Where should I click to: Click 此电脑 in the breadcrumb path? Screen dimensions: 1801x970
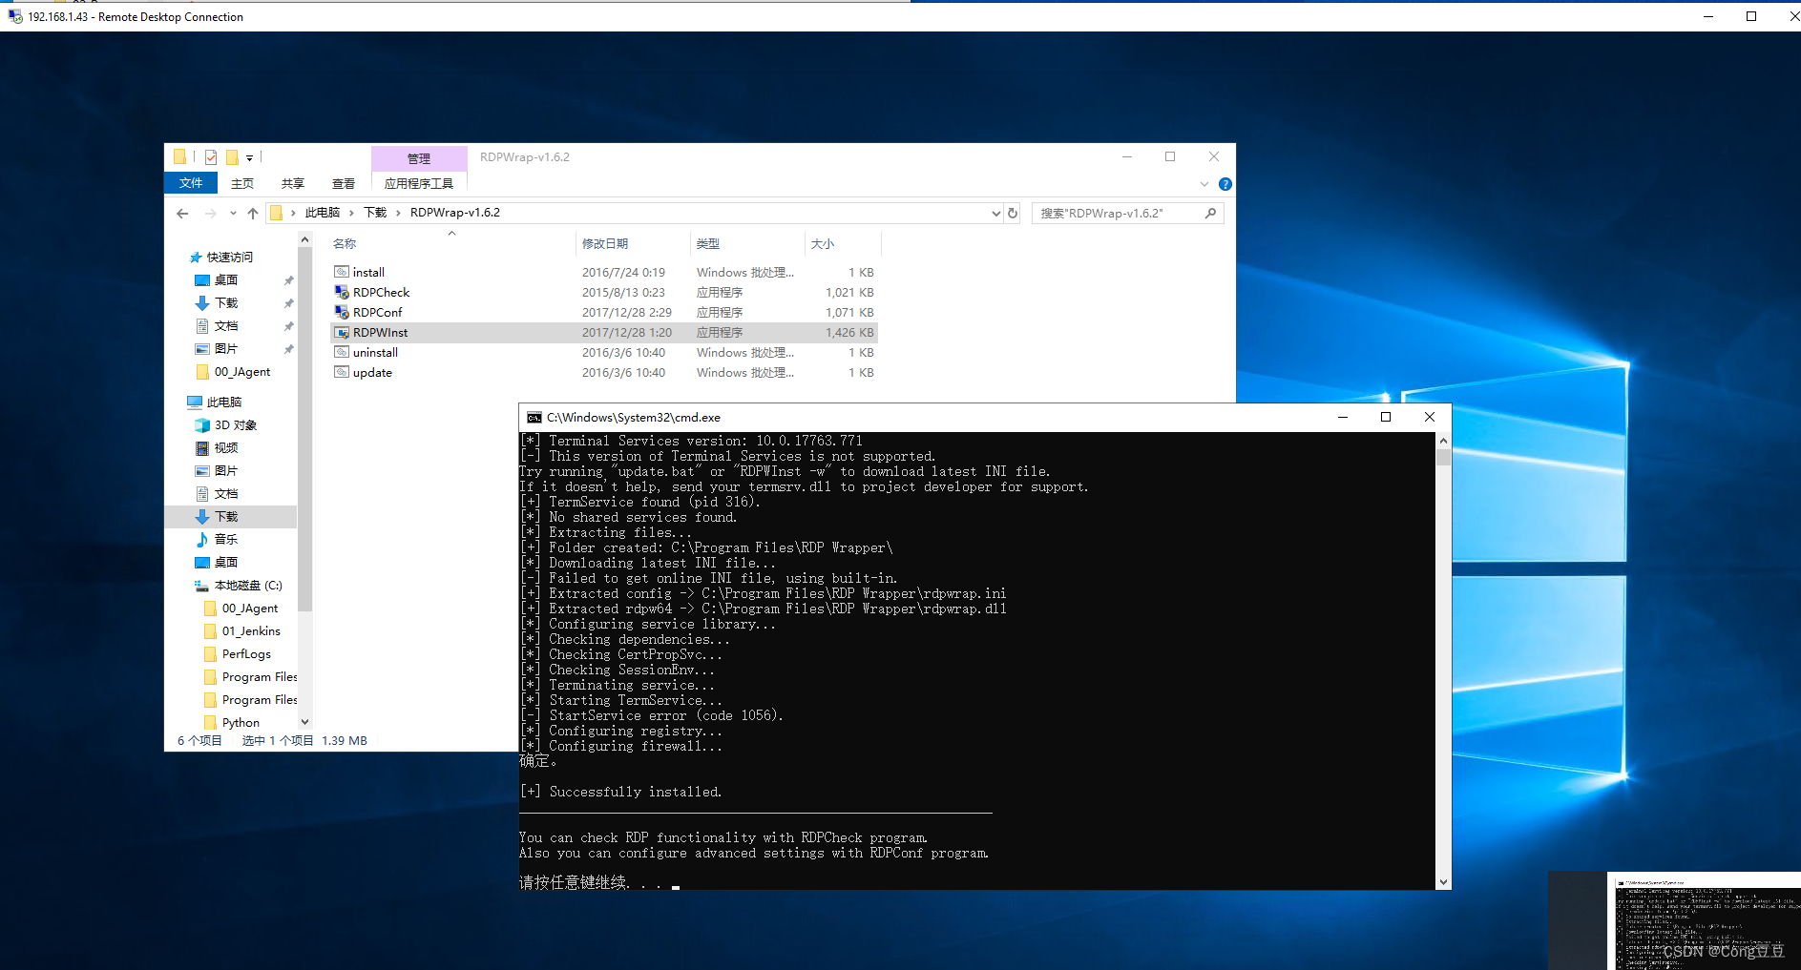(x=323, y=213)
